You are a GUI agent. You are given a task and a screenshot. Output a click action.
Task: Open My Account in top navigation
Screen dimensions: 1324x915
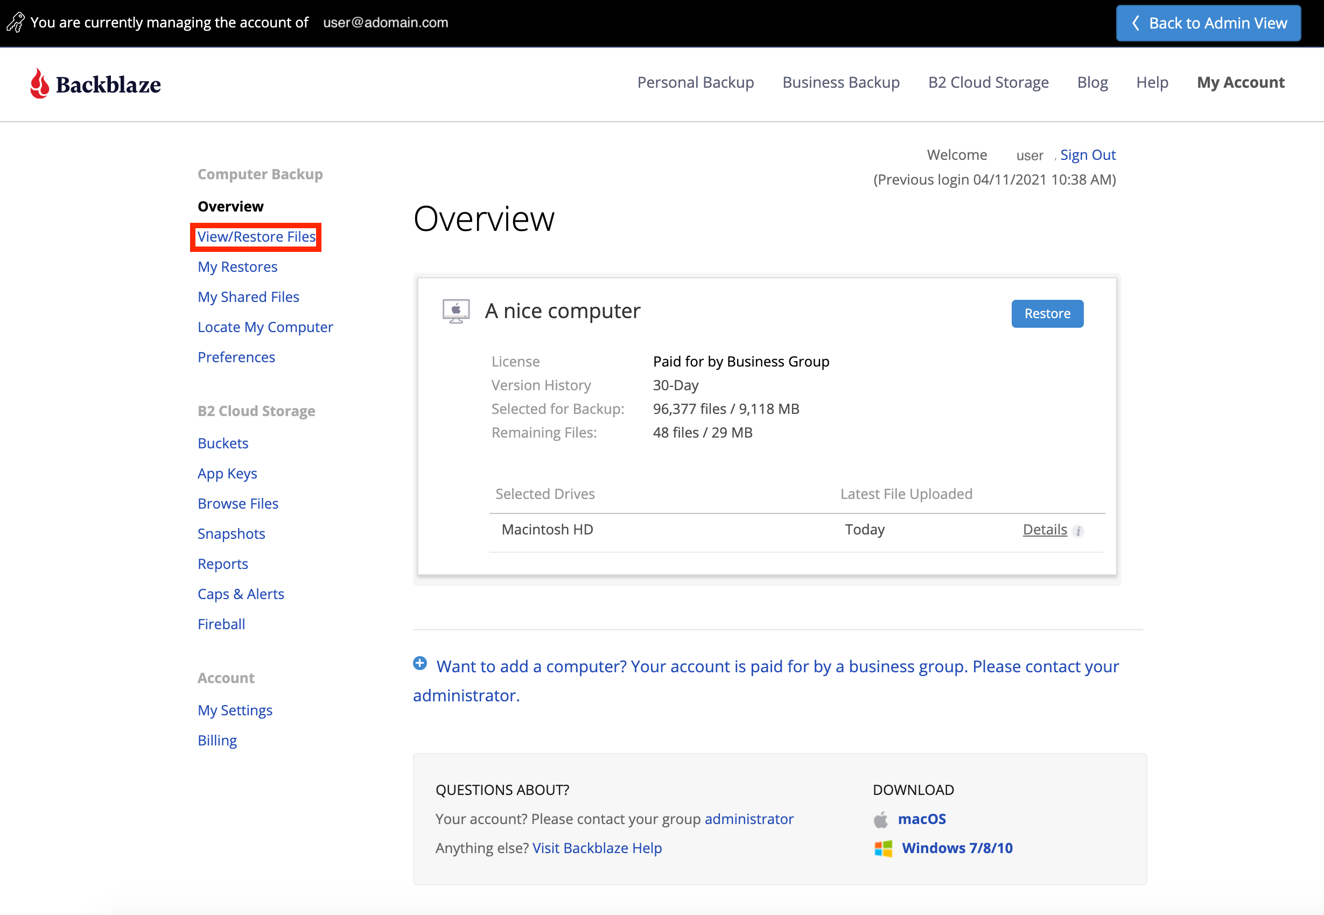[x=1241, y=82]
